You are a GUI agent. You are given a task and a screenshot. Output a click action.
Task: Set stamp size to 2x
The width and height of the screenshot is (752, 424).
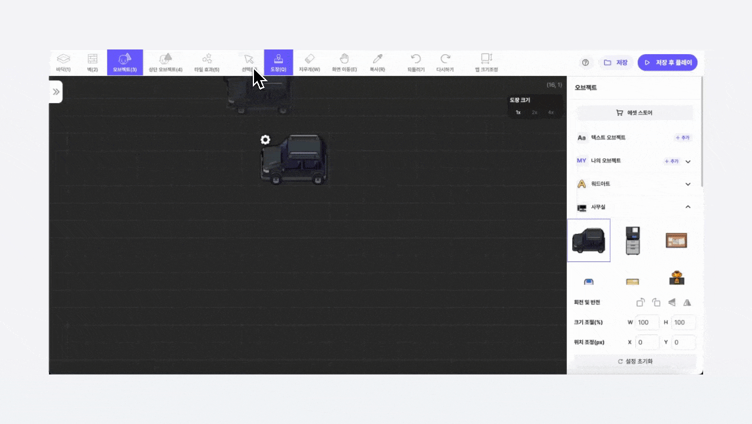pyautogui.click(x=535, y=112)
